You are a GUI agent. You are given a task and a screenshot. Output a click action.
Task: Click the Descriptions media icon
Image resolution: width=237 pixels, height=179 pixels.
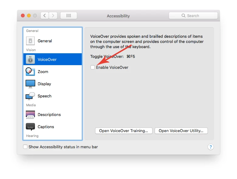pos(30,115)
